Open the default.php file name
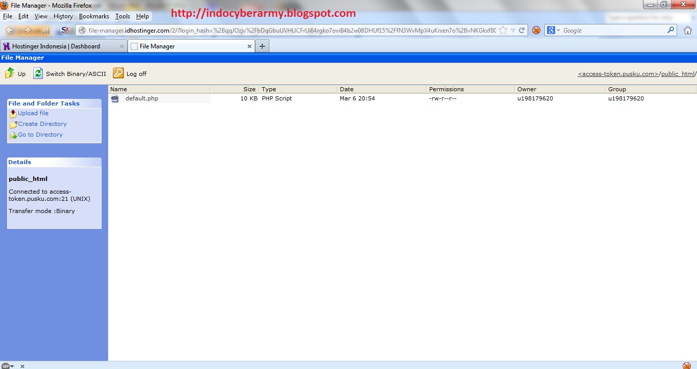The image size is (697, 369). click(x=142, y=98)
